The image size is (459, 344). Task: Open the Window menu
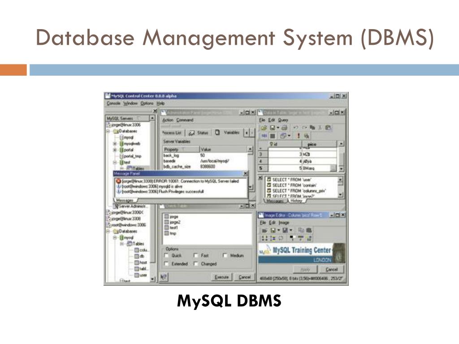click(130, 103)
